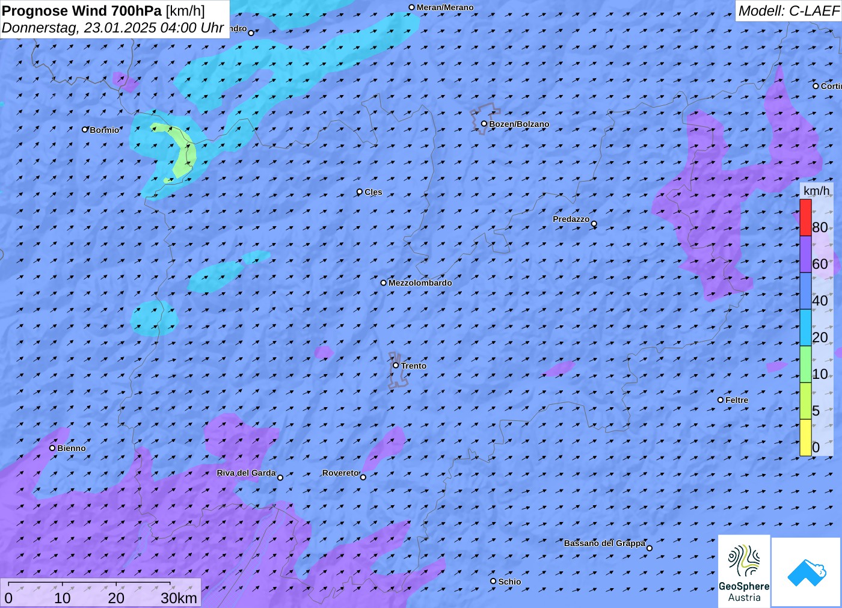The width and height of the screenshot is (842, 608).
Task: Click the red 80 km/h legend swatch
Action: pos(805,218)
